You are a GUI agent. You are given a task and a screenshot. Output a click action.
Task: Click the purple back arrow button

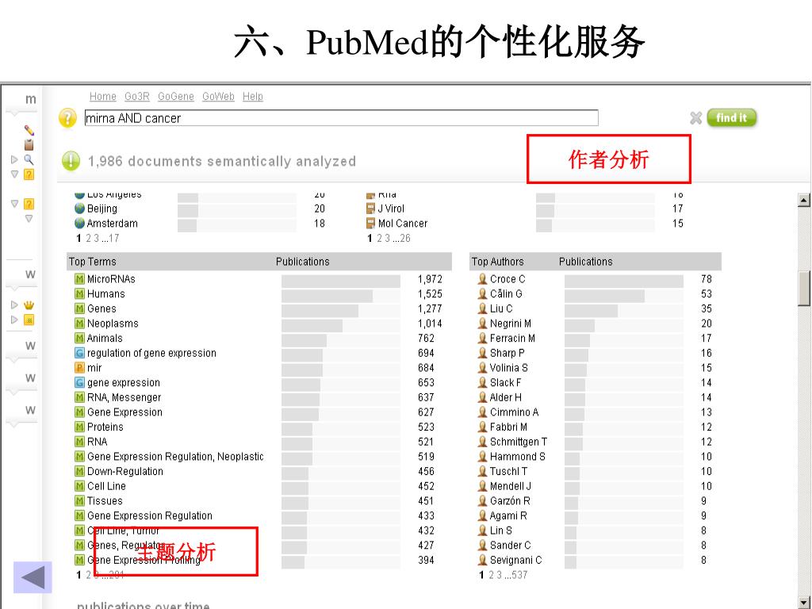pos(33,577)
